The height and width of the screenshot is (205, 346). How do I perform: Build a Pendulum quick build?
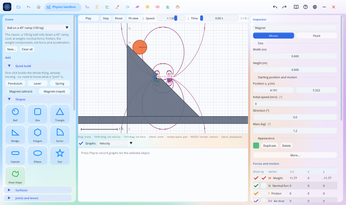point(15,84)
